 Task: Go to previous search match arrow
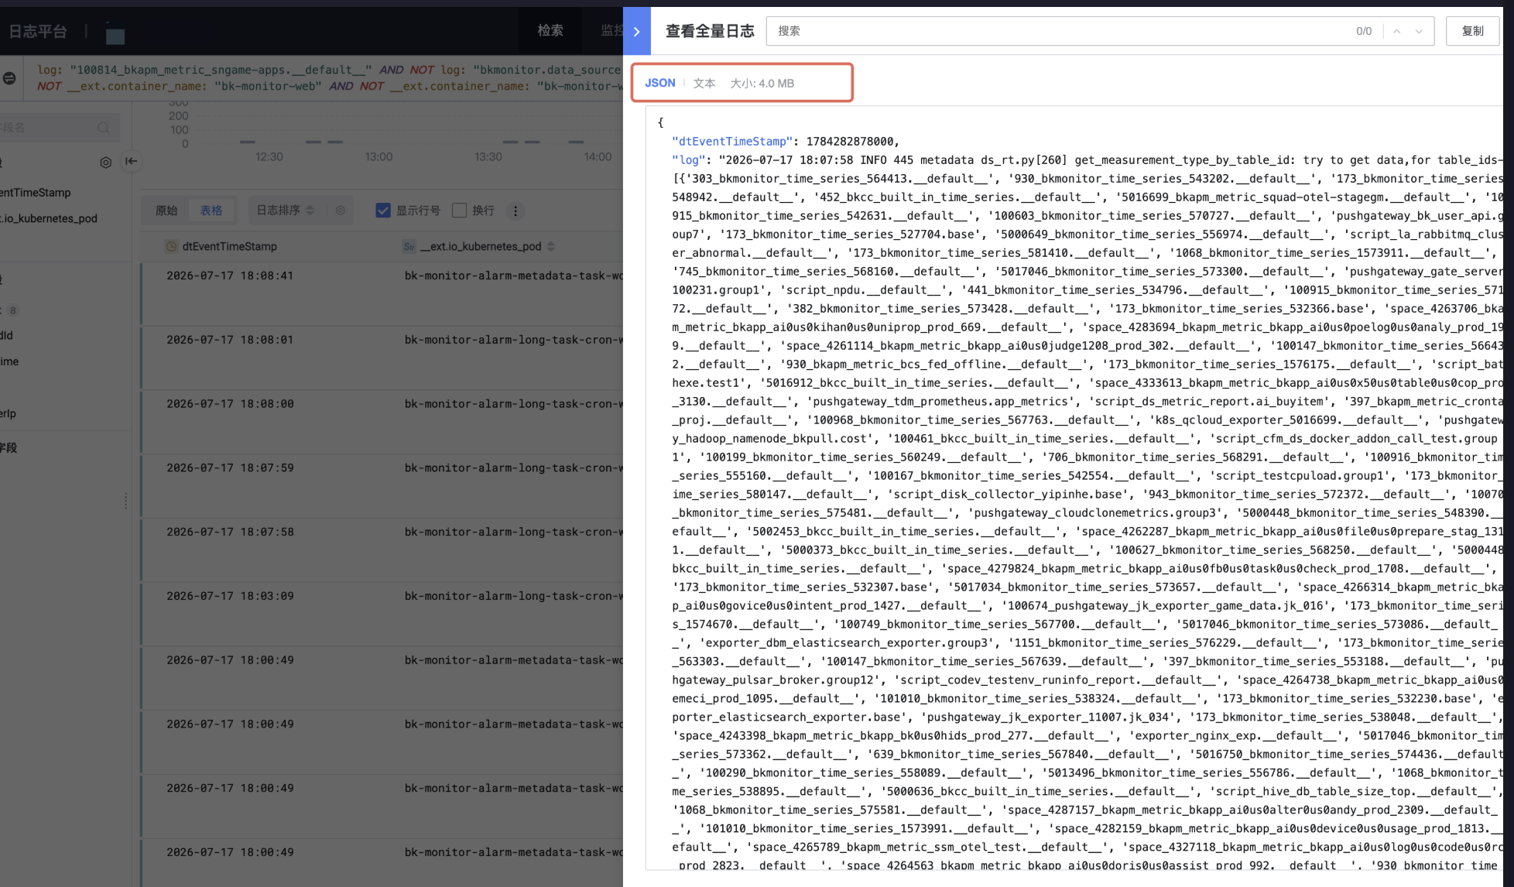coord(1396,31)
